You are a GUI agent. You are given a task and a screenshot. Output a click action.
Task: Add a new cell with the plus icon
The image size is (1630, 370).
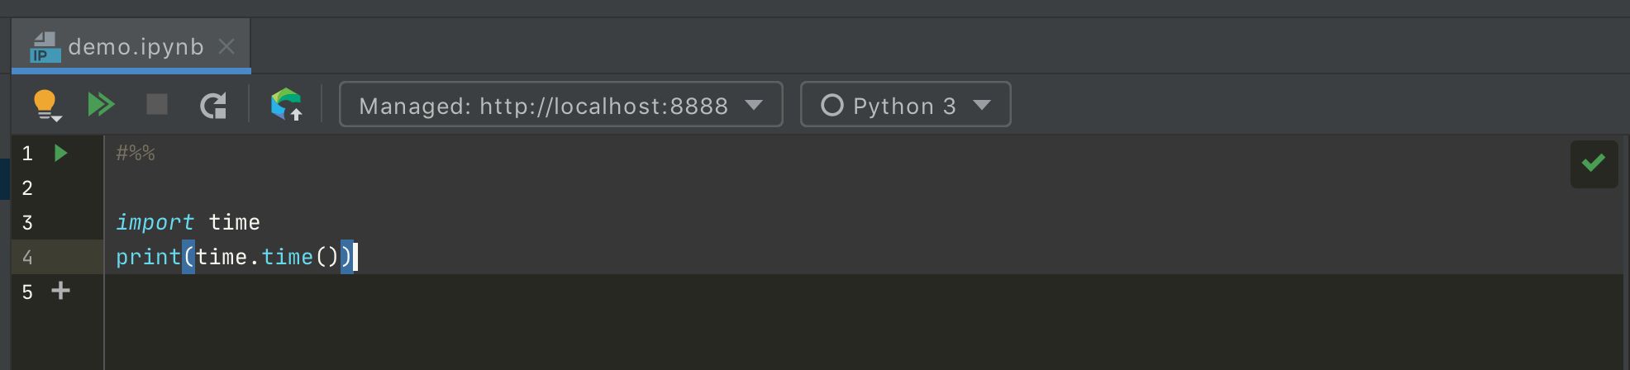coord(60,291)
